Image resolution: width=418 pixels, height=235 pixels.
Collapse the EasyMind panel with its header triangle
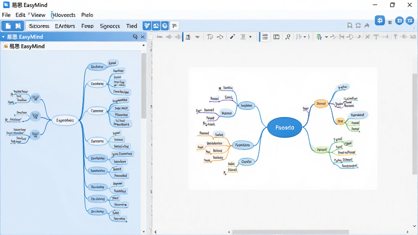[3, 37]
